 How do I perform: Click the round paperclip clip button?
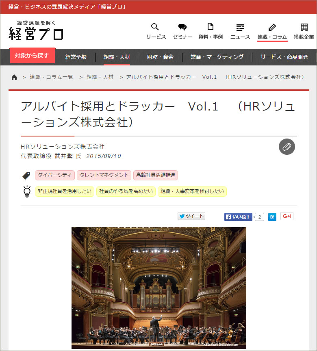click(287, 147)
